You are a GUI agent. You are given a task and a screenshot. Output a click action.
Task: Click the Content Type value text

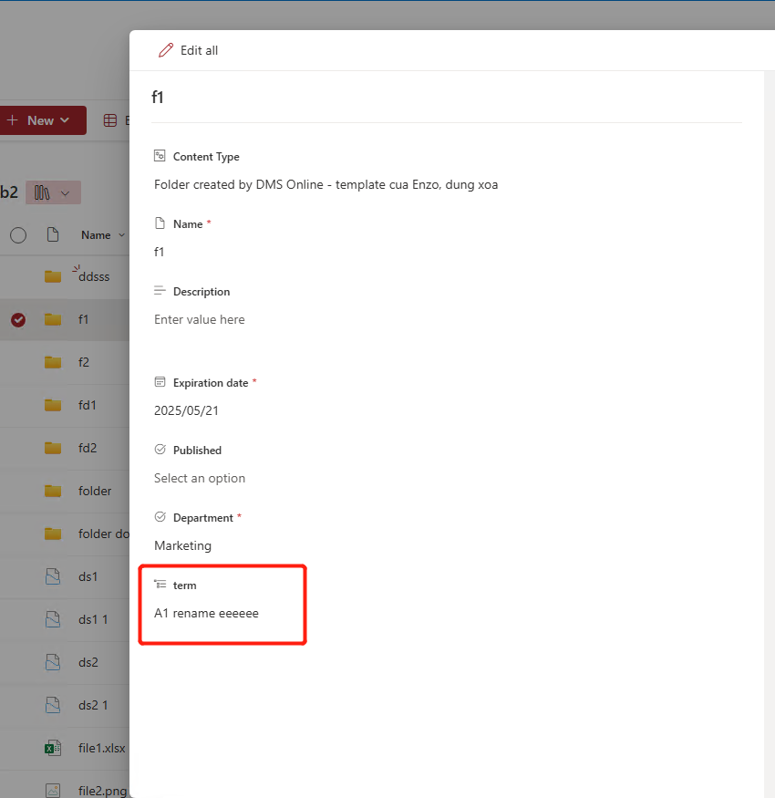point(325,184)
